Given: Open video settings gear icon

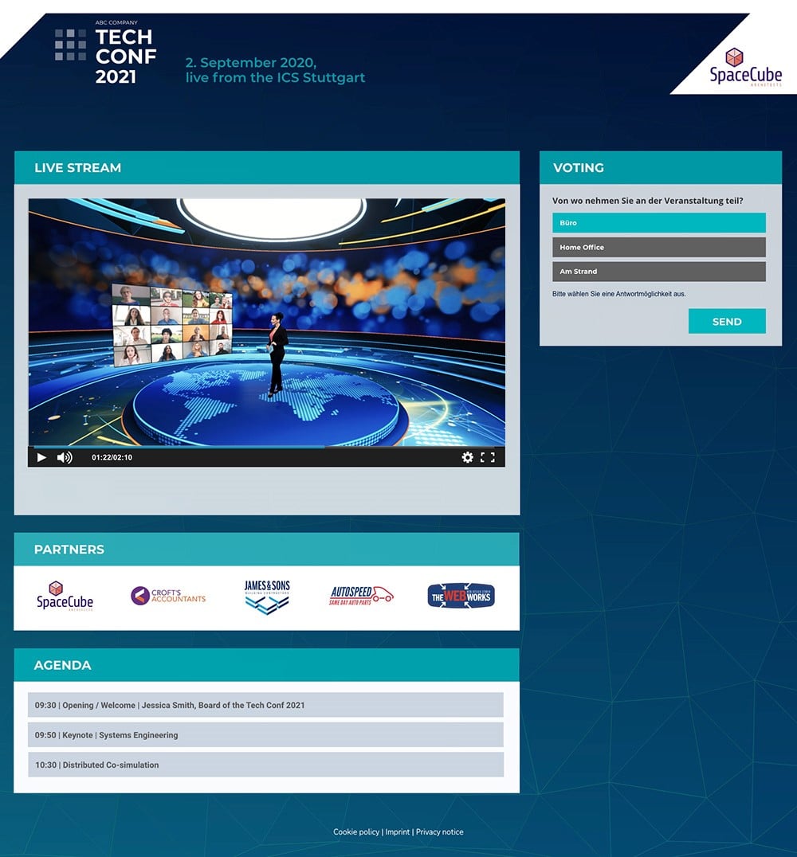Looking at the screenshot, I should 468,457.
